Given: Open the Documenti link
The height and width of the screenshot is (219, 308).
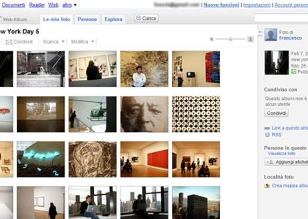Looking at the screenshot, I should (14, 5).
